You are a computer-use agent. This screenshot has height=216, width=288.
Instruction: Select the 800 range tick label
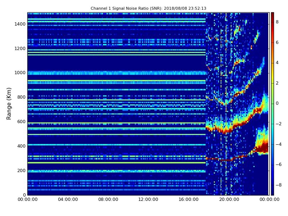[21, 97]
